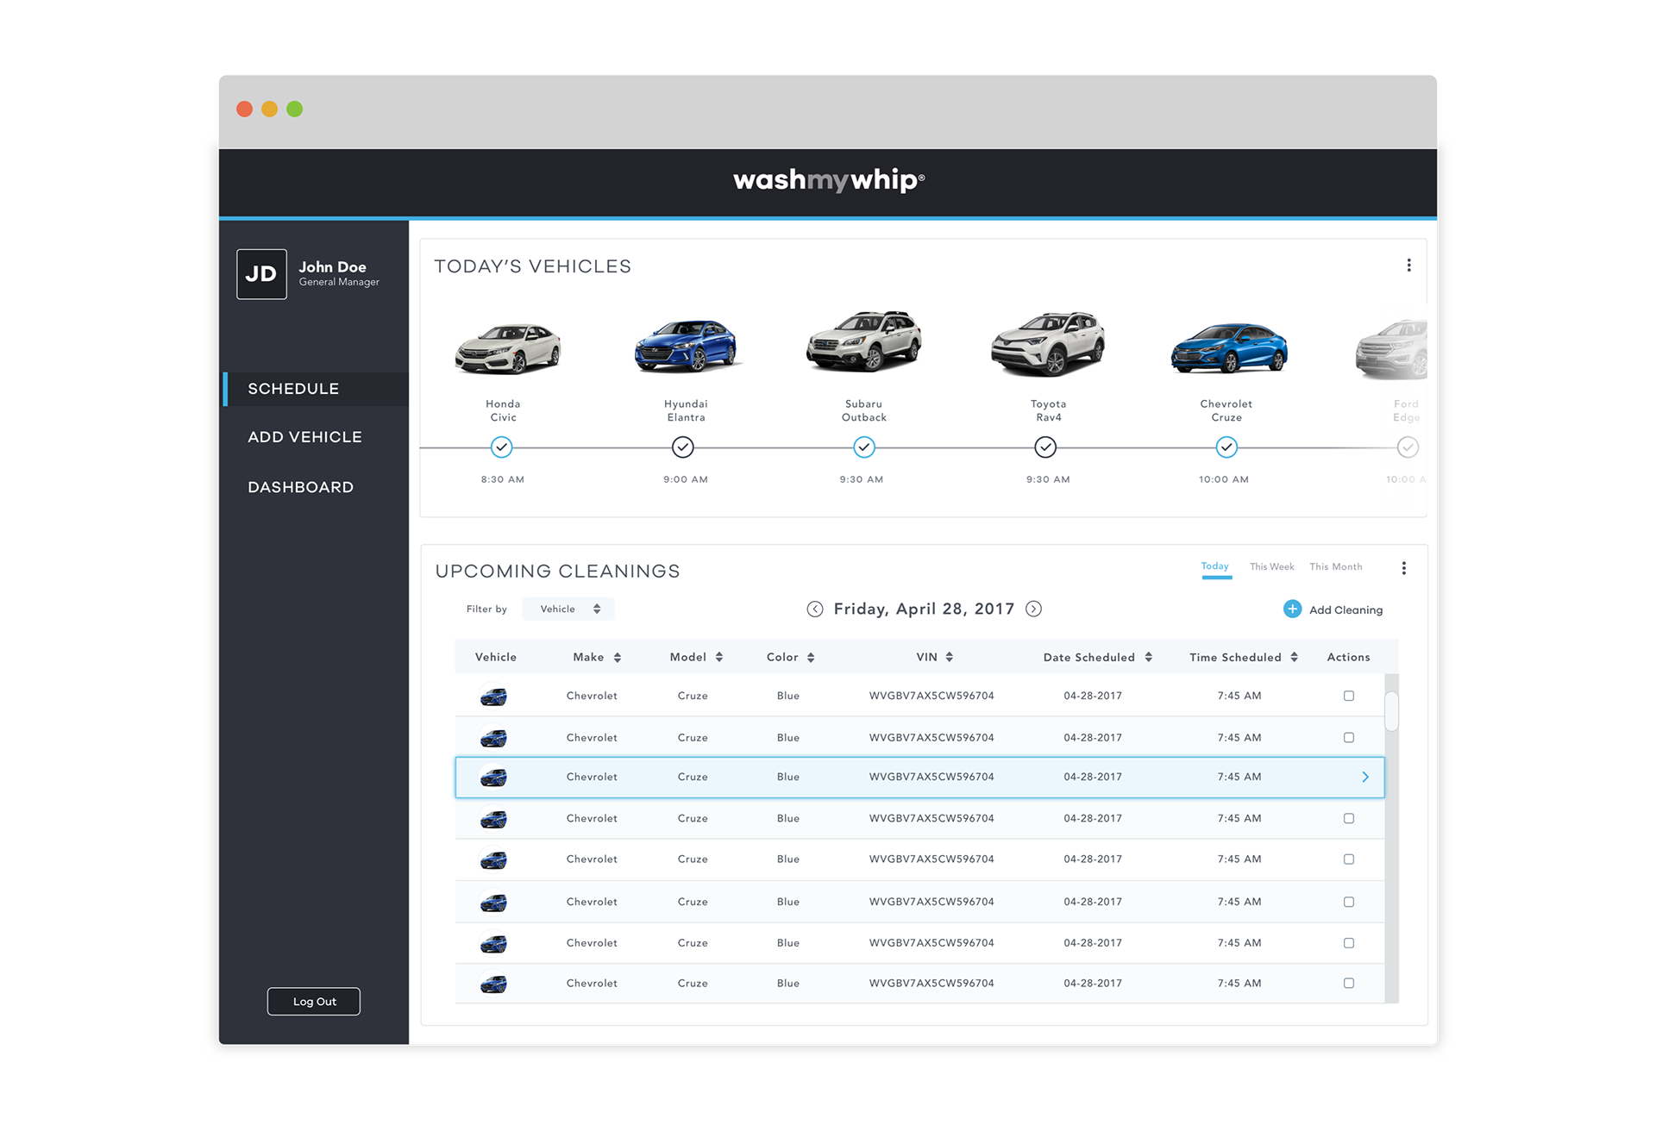Open the Schedule sidebar item
The image size is (1656, 1125).
pyautogui.click(x=316, y=389)
